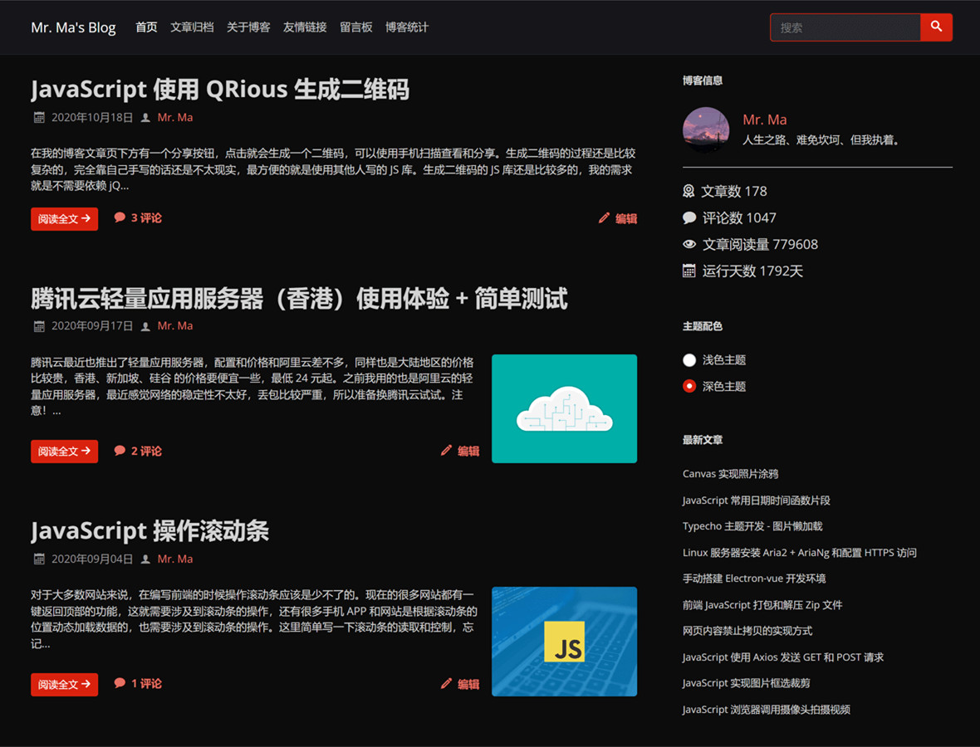Click calendar icon next to 2020年09月04日

click(39, 559)
